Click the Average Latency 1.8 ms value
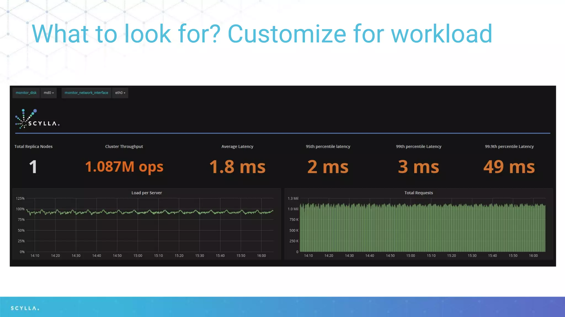Viewport: 565px width, 317px height. pyautogui.click(x=237, y=167)
